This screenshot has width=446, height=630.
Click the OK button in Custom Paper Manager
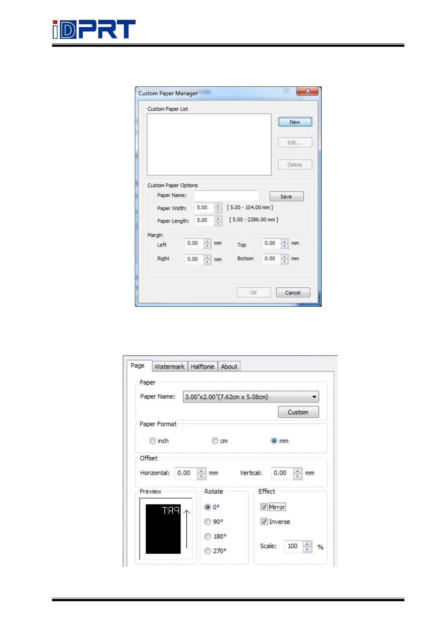254,293
